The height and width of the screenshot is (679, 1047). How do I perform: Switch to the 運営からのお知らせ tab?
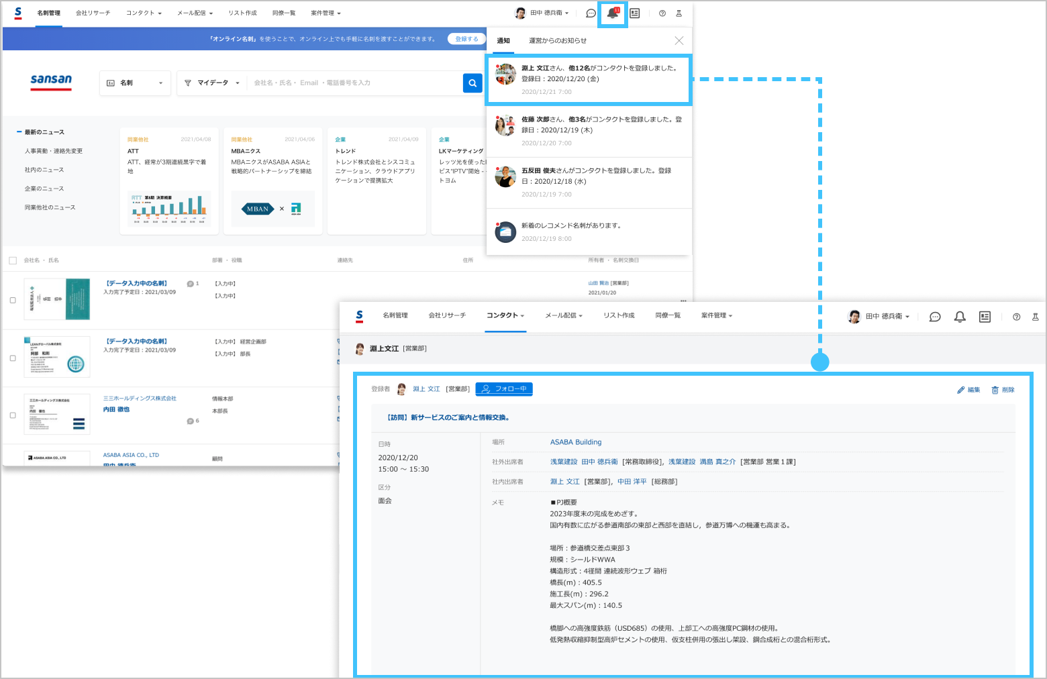click(x=558, y=41)
